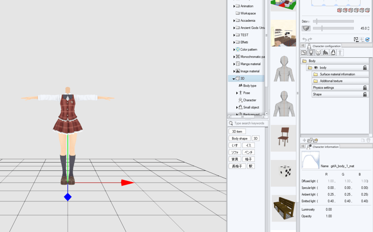Image resolution: width=373 pixels, height=232 pixels.
Task: Click the Distance slider handle
Action: [x=317, y=21]
